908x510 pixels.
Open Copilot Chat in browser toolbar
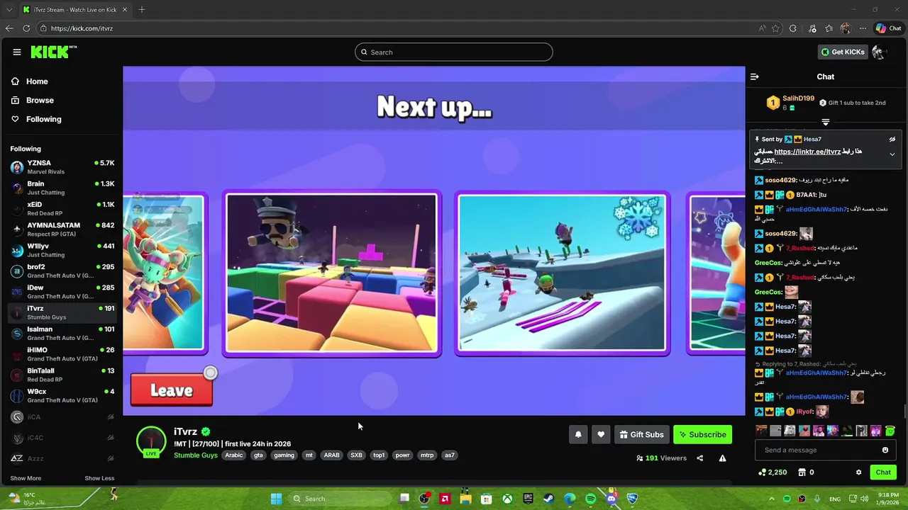click(888, 28)
